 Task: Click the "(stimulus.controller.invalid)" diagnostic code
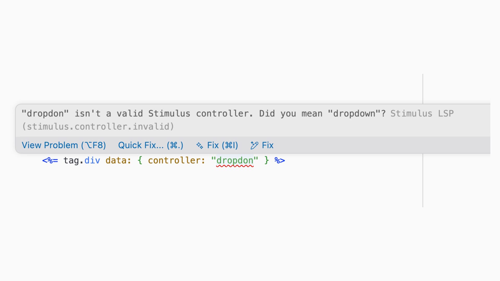98,127
